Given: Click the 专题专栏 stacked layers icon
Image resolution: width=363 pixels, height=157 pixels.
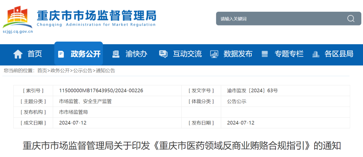Looking at the screenshot, I should [x=265, y=54].
